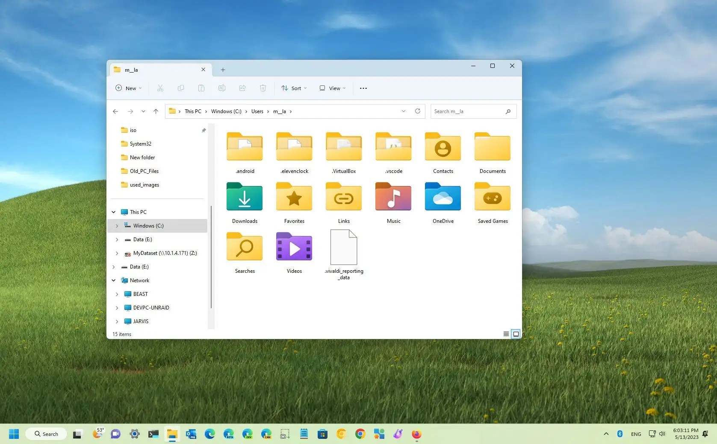Rename a file using the Rename icon
717x444 pixels.
pyautogui.click(x=222, y=88)
